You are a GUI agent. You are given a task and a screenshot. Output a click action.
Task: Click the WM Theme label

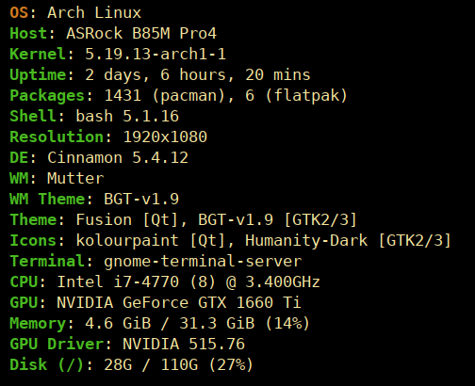pos(47,199)
